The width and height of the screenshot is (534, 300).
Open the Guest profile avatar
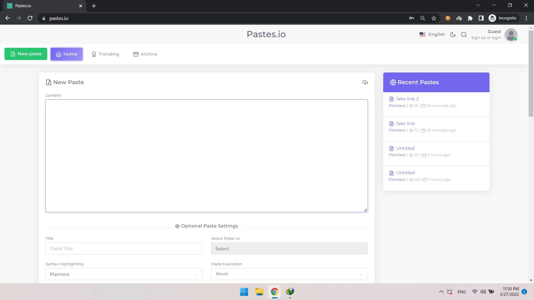point(511,34)
